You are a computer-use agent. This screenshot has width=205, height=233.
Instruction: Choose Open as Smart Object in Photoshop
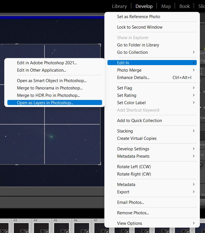point(55,80)
